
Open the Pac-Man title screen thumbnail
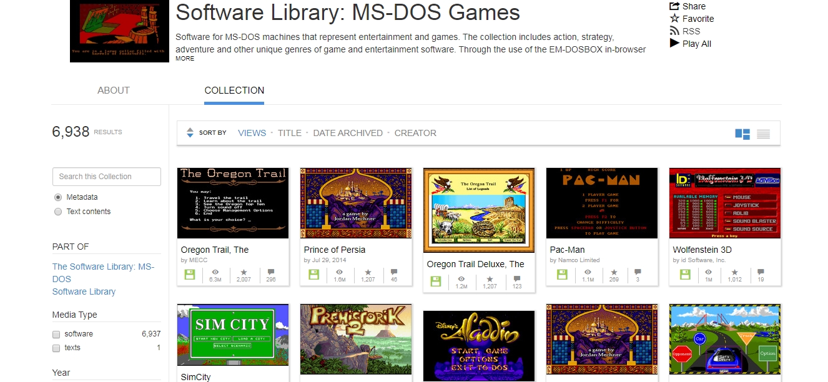pyautogui.click(x=602, y=203)
